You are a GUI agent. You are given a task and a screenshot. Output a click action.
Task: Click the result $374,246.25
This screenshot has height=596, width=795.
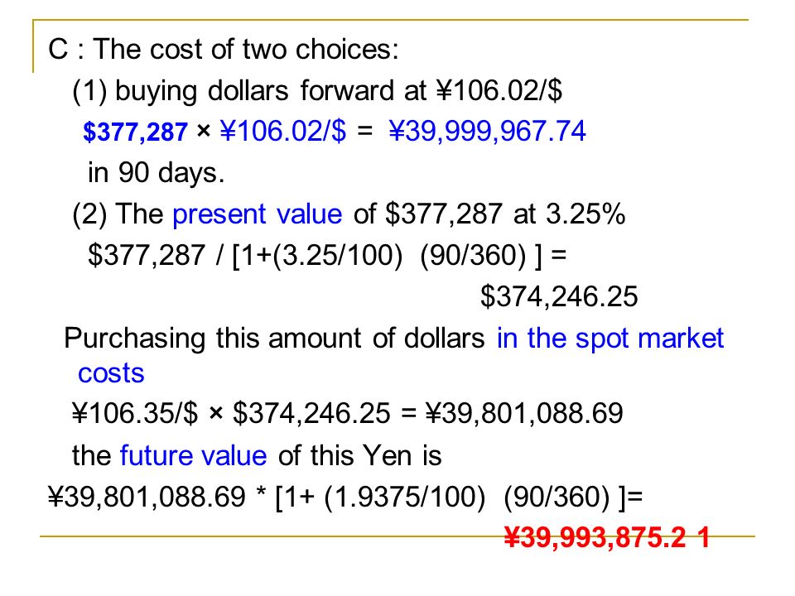coord(559,296)
